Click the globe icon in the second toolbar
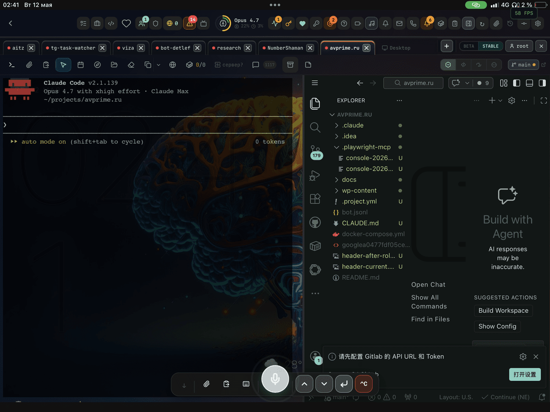This screenshot has height=412, width=550. [x=173, y=65]
